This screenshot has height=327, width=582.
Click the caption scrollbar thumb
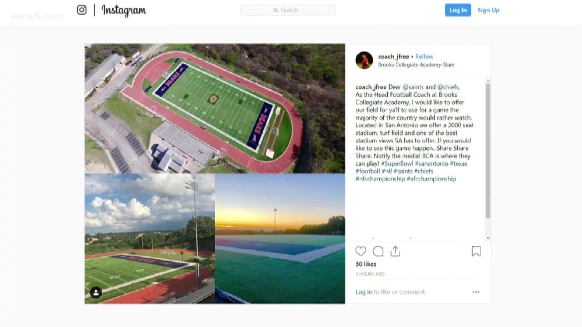[488, 151]
